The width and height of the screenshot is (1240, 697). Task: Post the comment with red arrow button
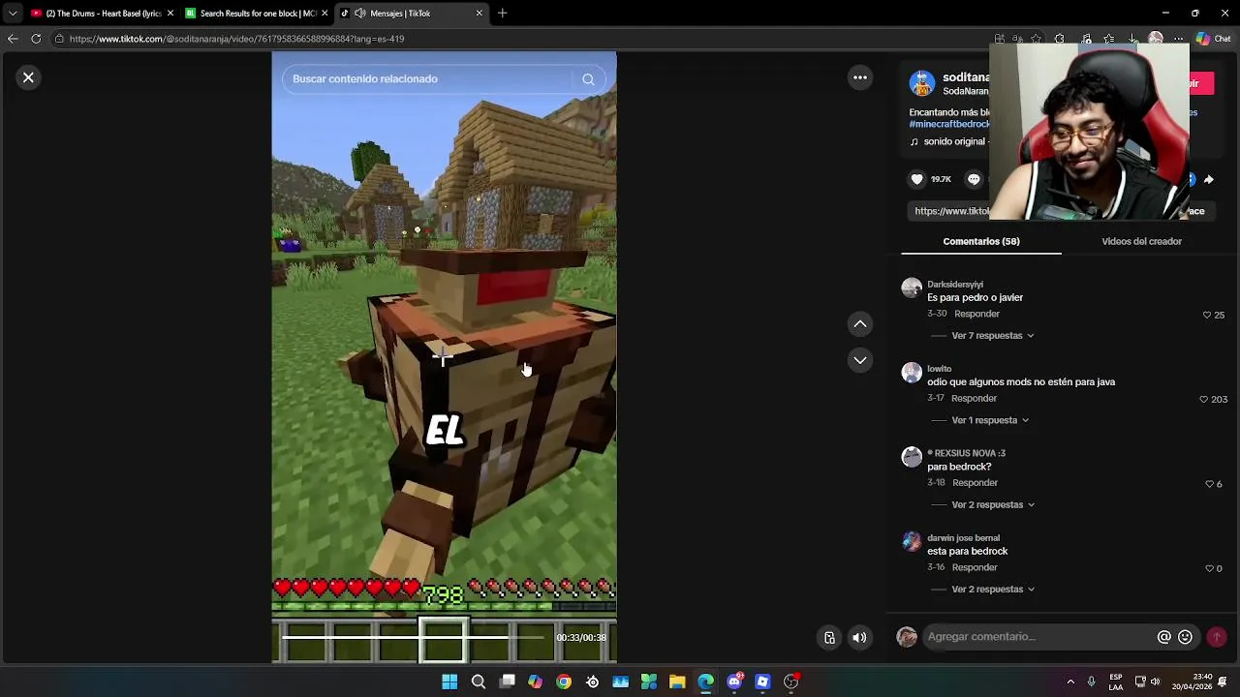point(1217,637)
